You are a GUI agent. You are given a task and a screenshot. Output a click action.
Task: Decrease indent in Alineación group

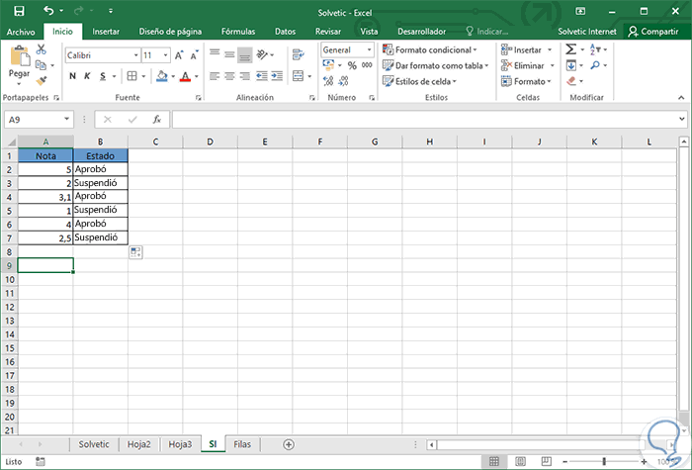[262, 76]
